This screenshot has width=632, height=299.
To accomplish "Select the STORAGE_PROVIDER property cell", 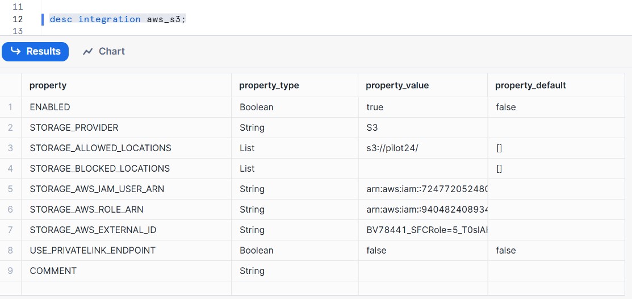I will (74, 127).
